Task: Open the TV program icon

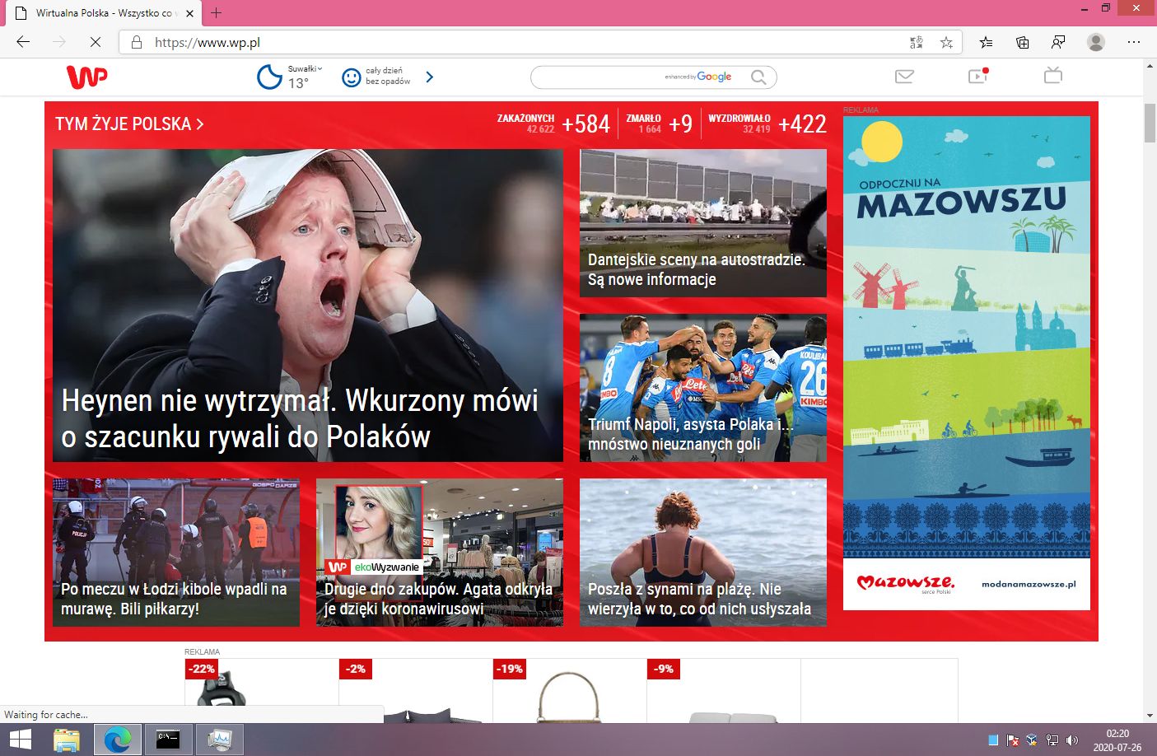Action: pyautogui.click(x=1052, y=76)
